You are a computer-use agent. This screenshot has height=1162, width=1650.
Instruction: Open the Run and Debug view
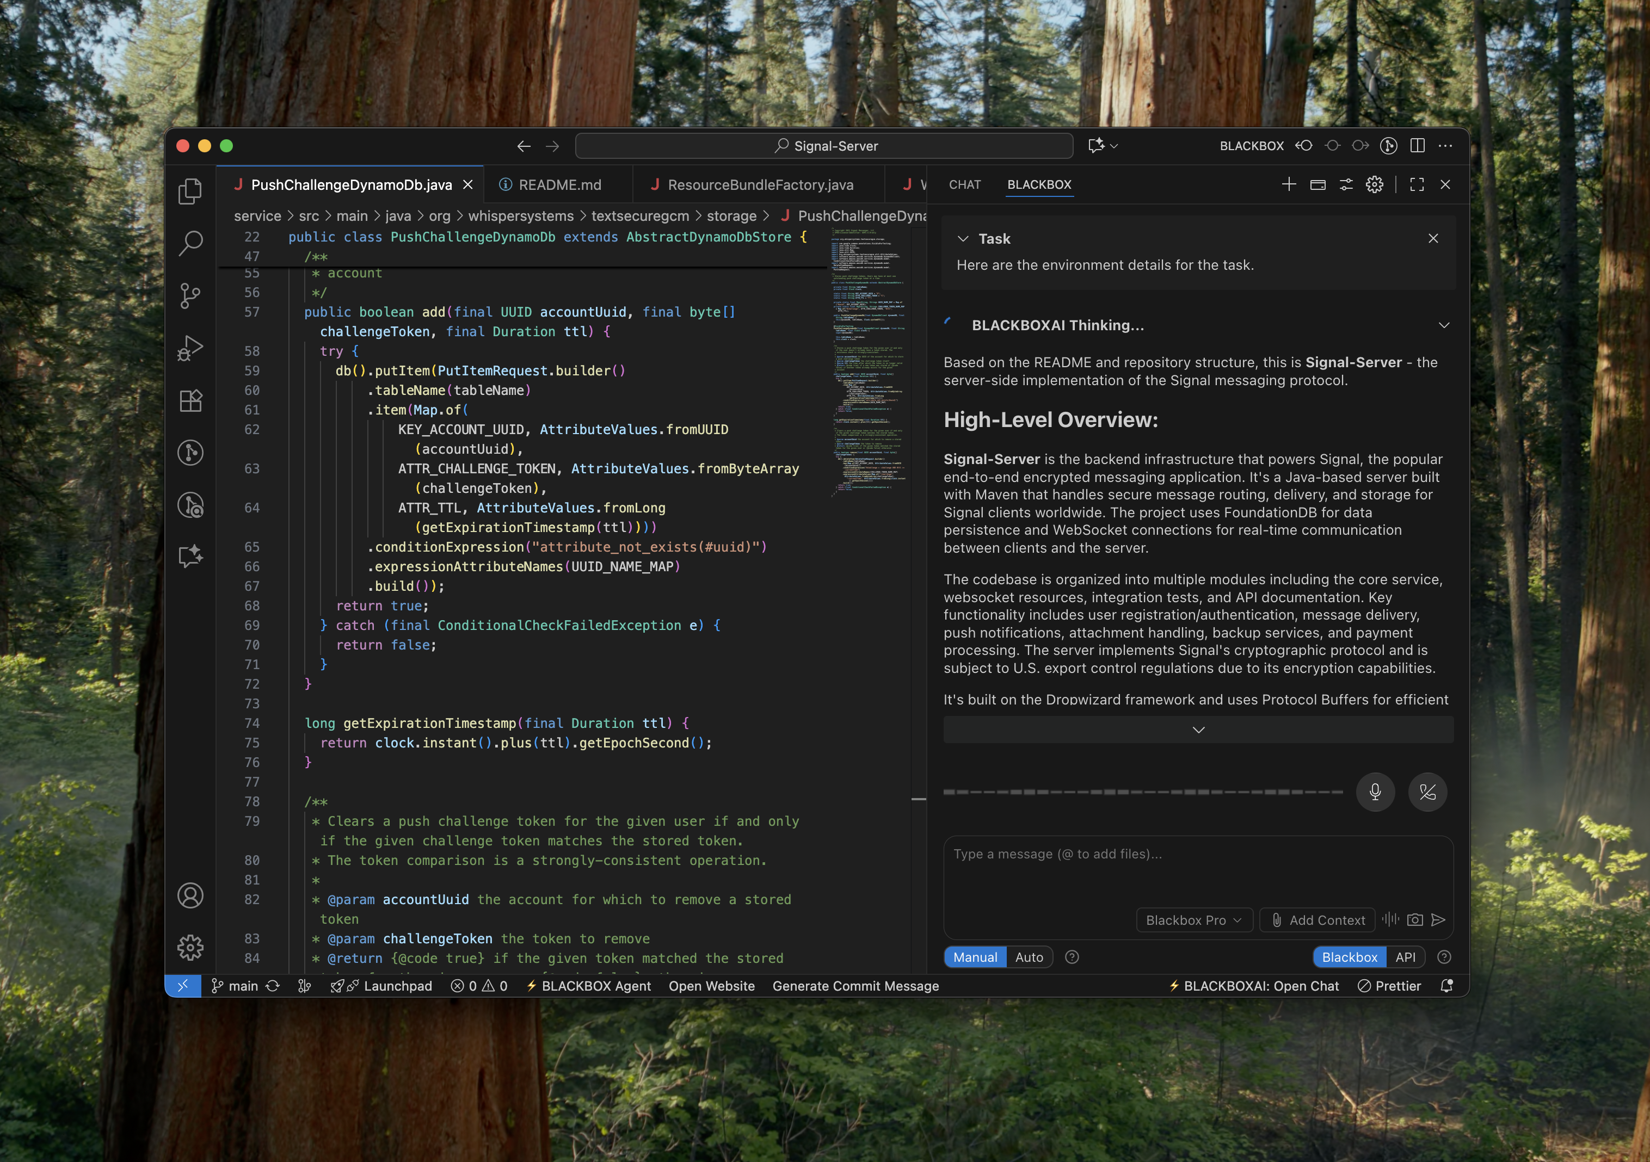[x=190, y=348]
